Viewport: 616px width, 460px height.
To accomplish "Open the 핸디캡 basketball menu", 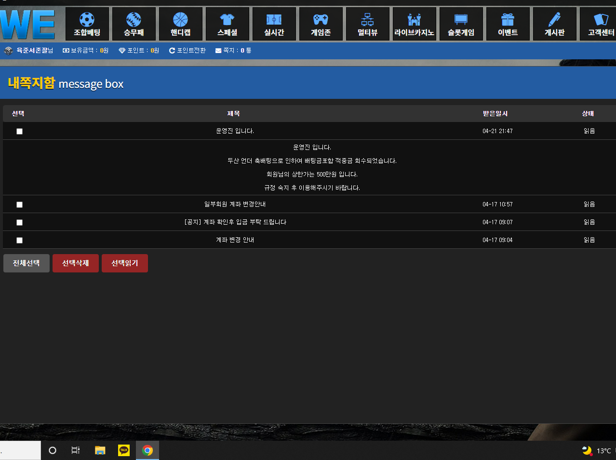I will 181,24.
